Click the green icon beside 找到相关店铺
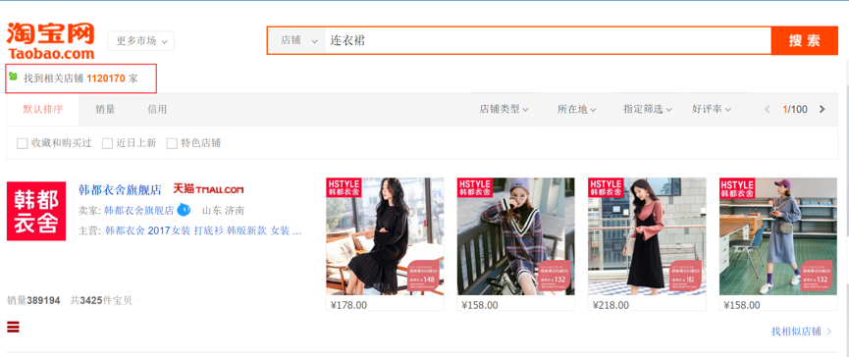 (13, 76)
